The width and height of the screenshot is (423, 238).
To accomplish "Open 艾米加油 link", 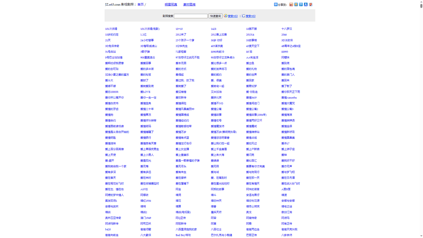I will point(216,92).
